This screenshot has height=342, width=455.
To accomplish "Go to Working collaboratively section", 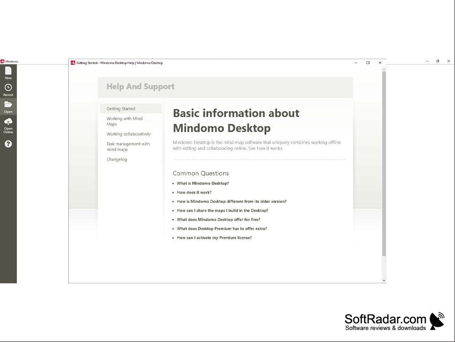I will point(129,134).
